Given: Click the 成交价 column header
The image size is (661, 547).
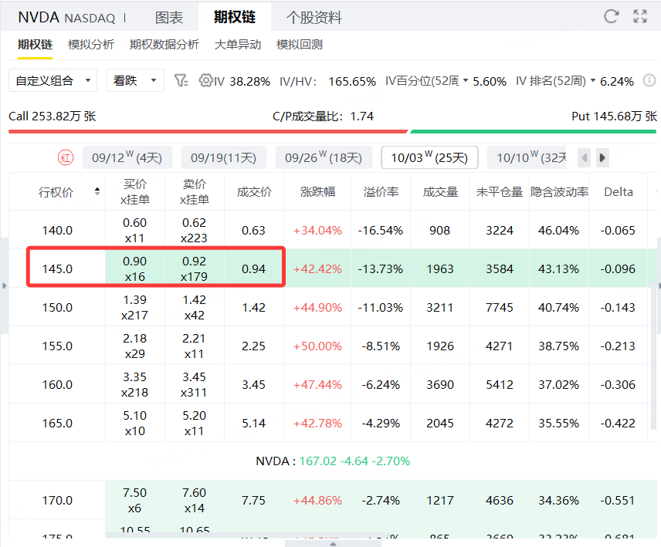Looking at the screenshot, I should pyautogui.click(x=254, y=192).
